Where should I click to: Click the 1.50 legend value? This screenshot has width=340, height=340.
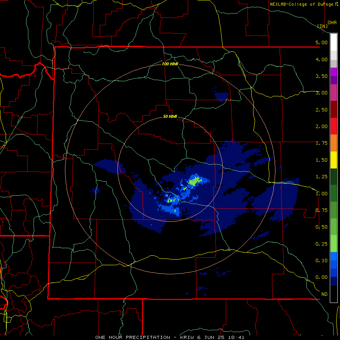(321, 160)
